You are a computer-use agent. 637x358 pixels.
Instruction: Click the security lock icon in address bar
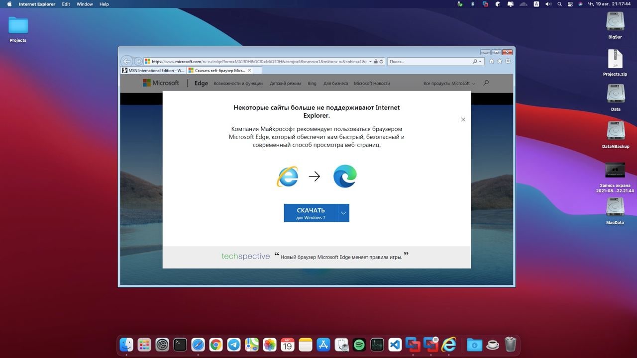click(x=376, y=62)
